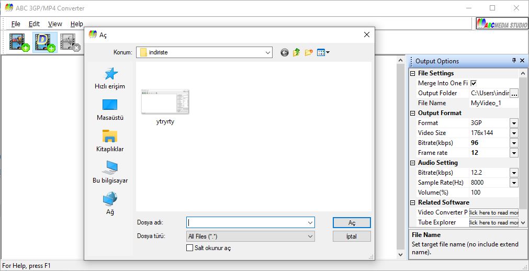Image resolution: width=529 pixels, height=271 pixels.
Task: Open the Help menu
Action: click(76, 24)
